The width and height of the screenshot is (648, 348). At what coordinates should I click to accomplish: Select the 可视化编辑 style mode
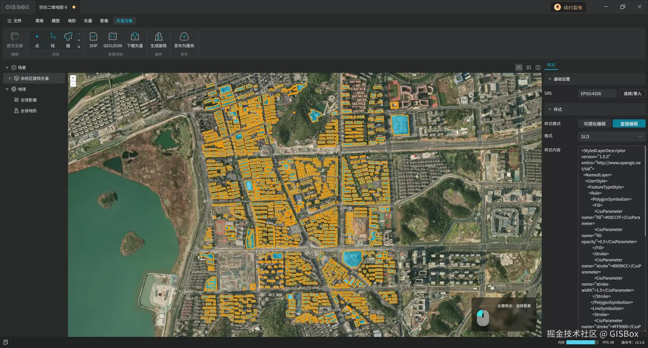tap(595, 124)
